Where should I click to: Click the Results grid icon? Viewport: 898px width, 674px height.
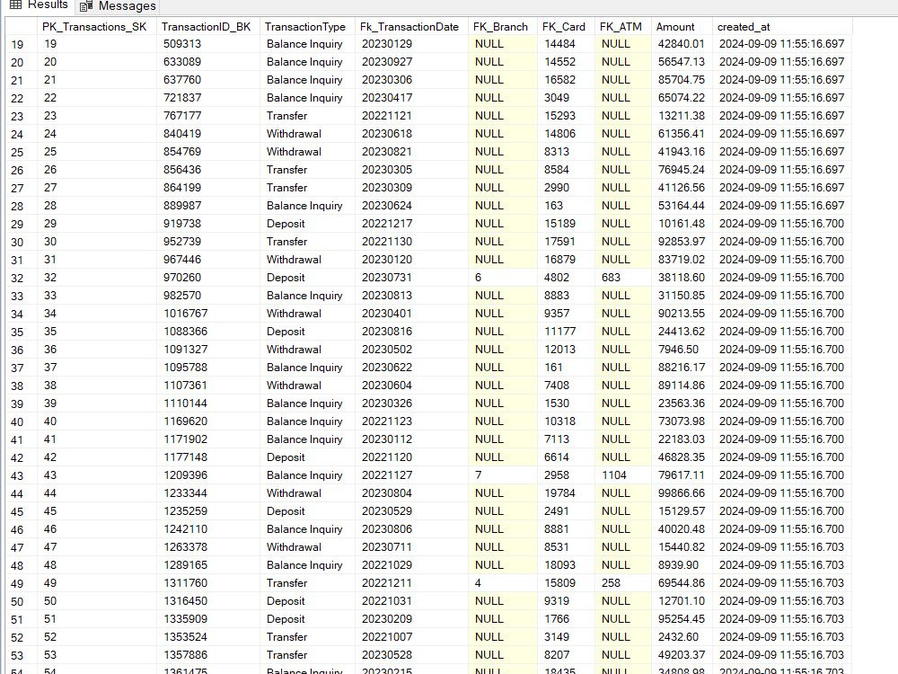[x=16, y=5]
